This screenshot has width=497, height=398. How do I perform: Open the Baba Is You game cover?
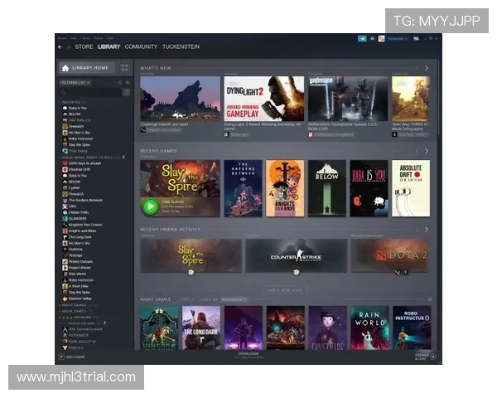(369, 188)
